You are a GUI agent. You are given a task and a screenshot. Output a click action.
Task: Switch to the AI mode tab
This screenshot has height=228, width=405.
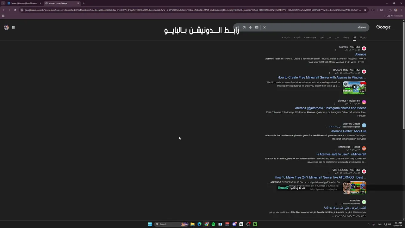(x=363, y=37)
